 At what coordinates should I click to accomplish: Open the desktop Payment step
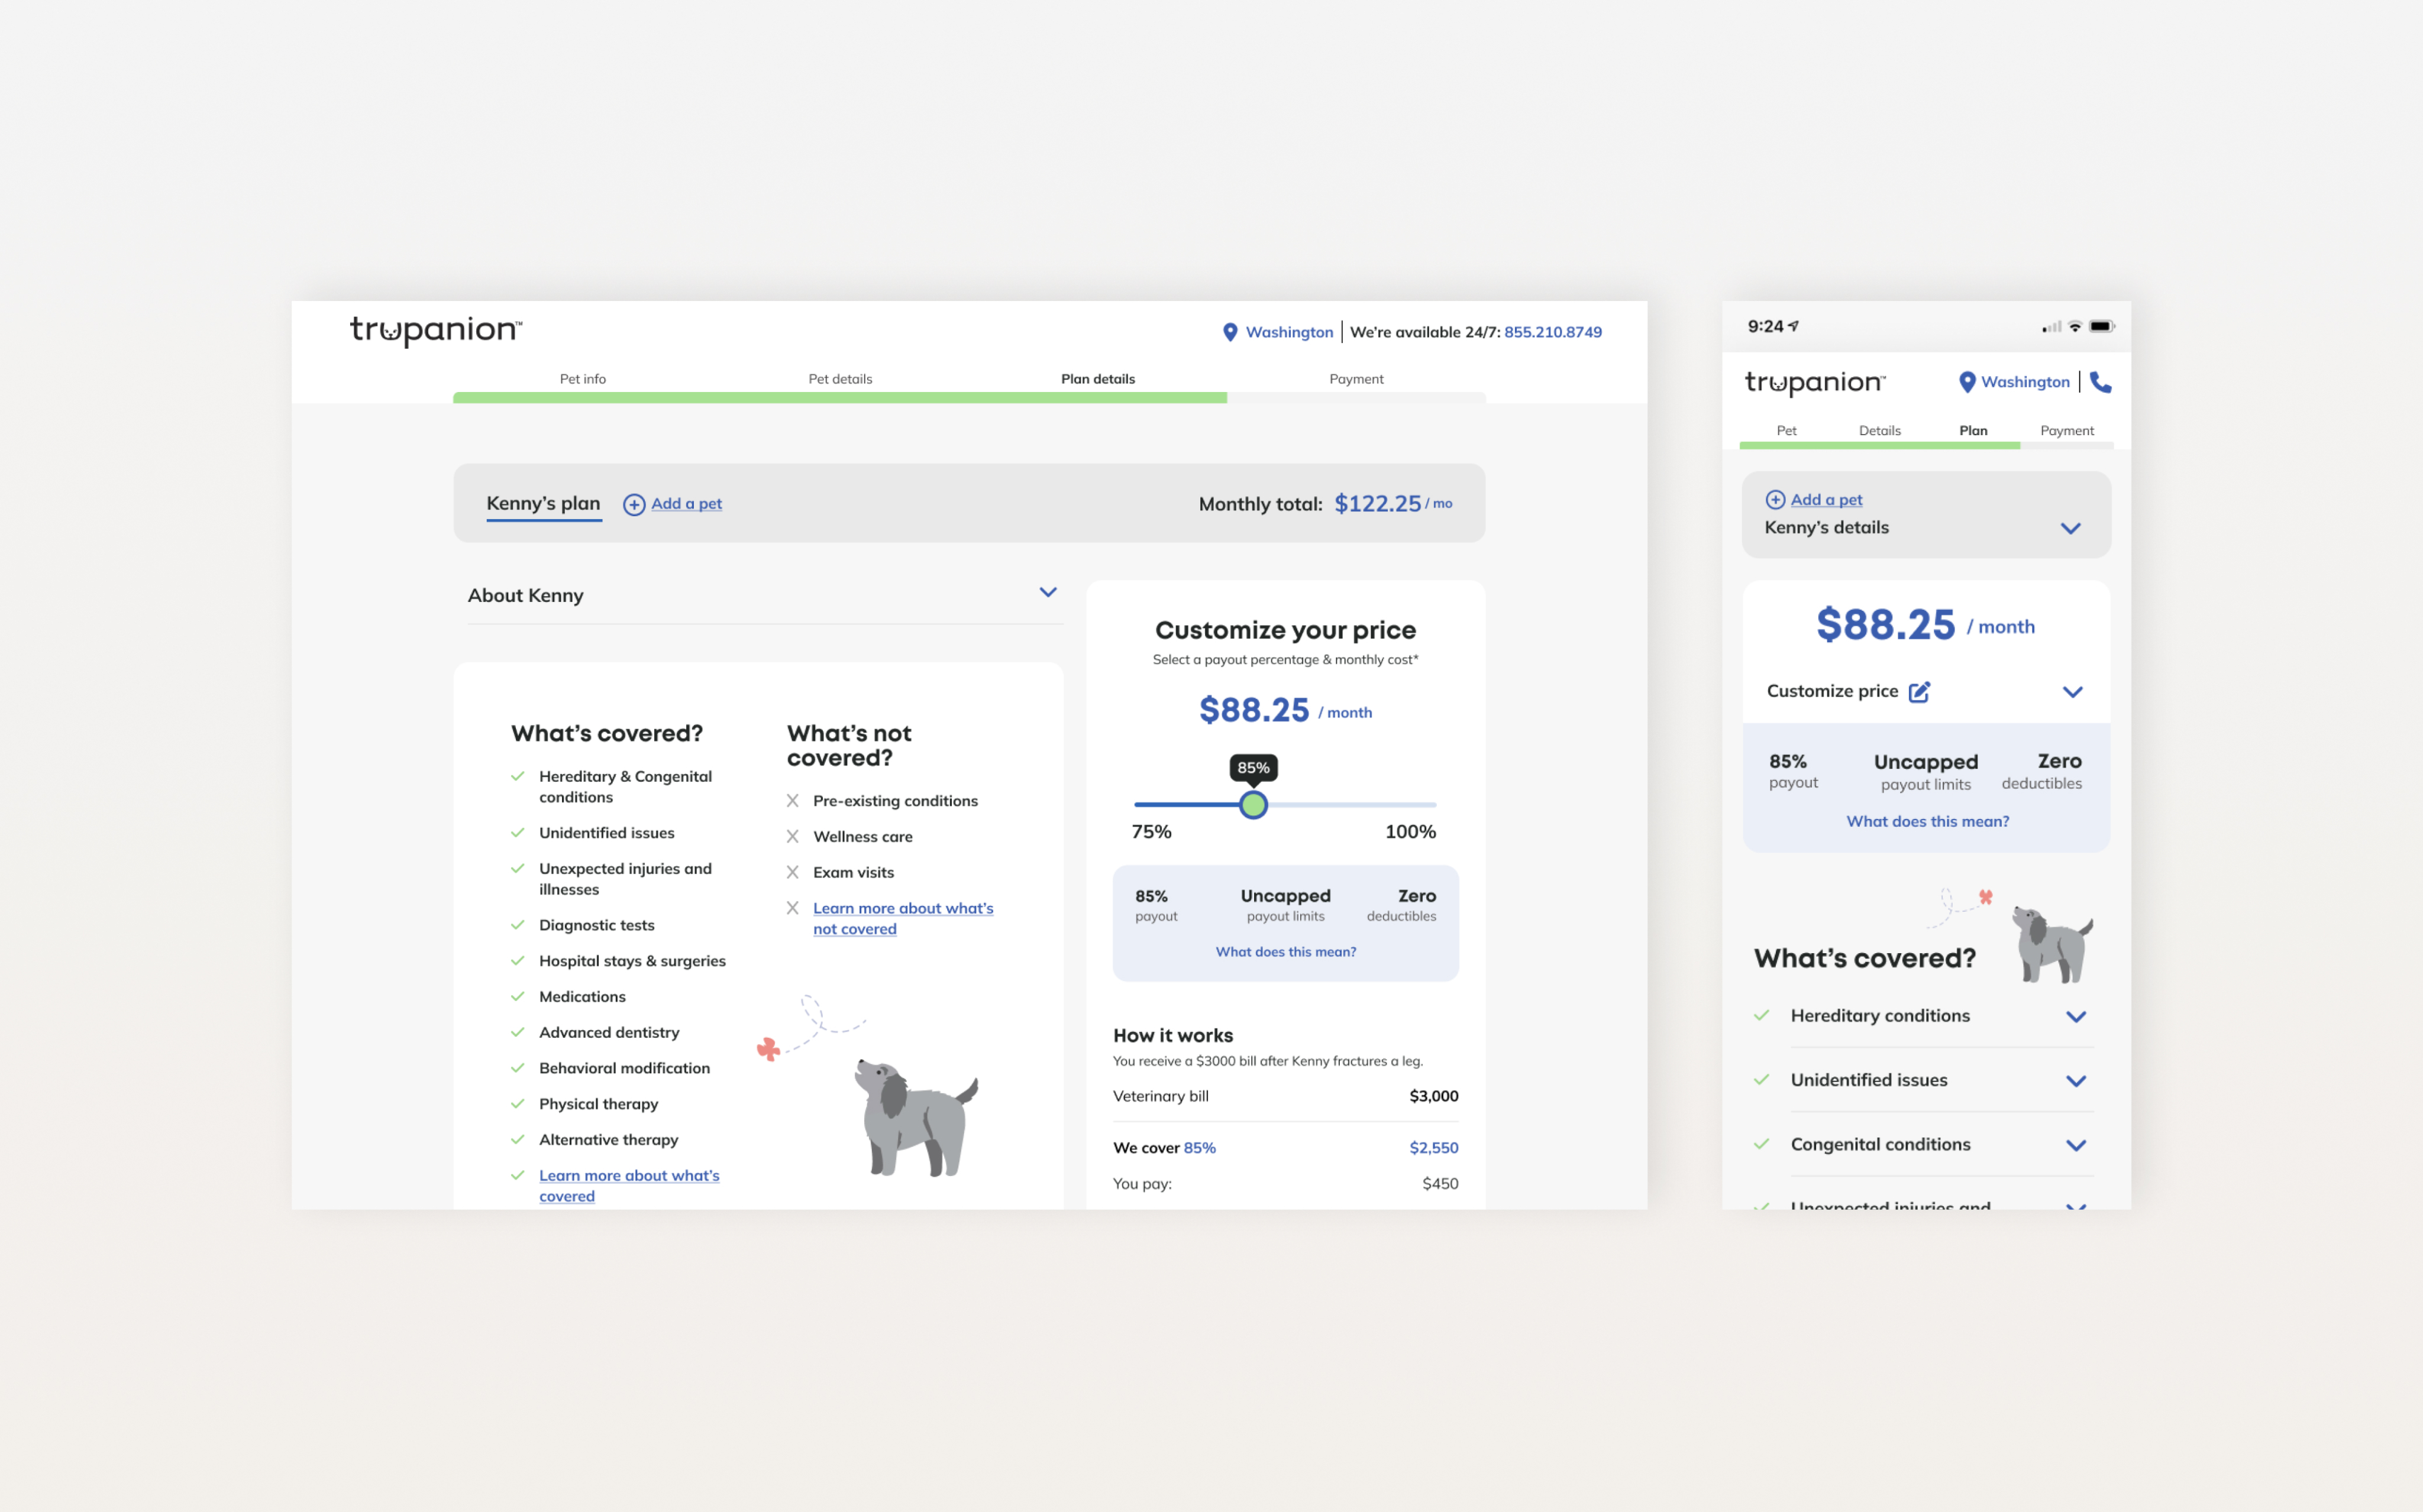click(x=1356, y=379)
